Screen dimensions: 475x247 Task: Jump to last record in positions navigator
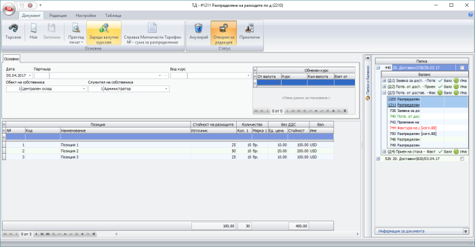coord(48,234)
